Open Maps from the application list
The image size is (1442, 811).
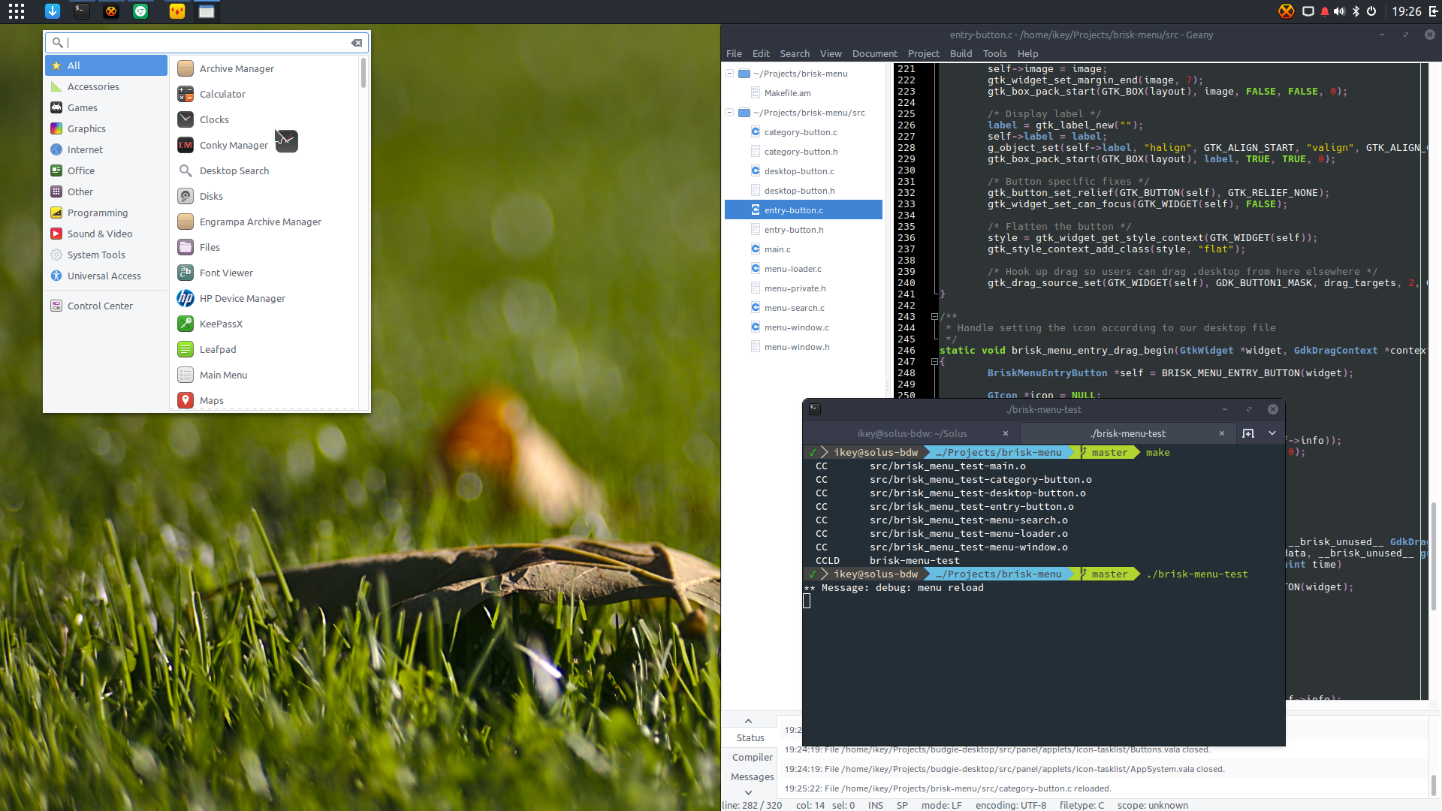click(264, 400)
